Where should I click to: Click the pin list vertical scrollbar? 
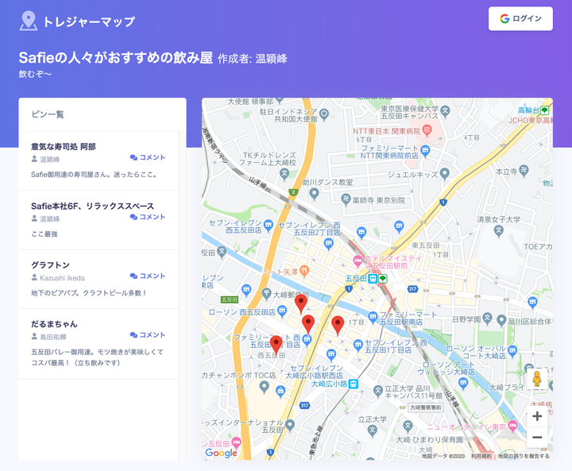[x=181, y=295]
